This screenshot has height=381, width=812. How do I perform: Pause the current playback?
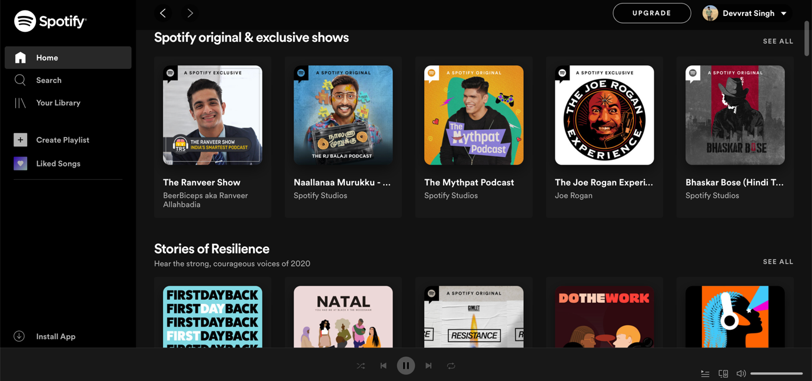[x=405, y=366]
